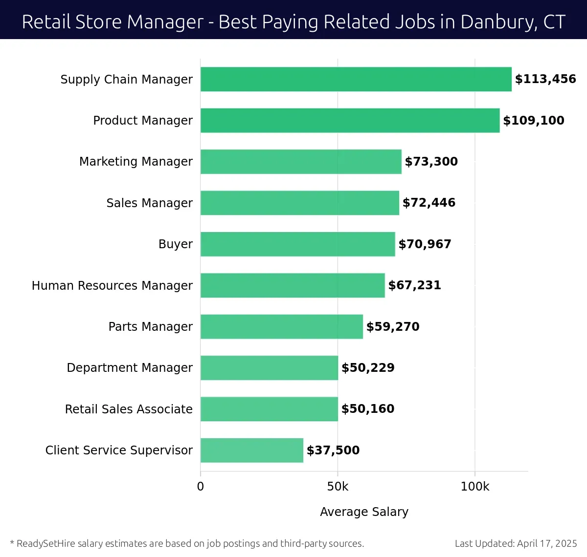
Task: Click the $59,270 salary value
Action: pyautogui.click(x=393, y=326)
